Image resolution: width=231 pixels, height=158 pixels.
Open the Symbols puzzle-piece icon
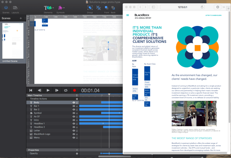coord(60,8)
